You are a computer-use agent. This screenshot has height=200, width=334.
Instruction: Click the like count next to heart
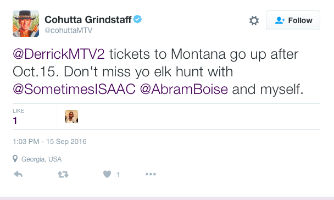[118, 175]
